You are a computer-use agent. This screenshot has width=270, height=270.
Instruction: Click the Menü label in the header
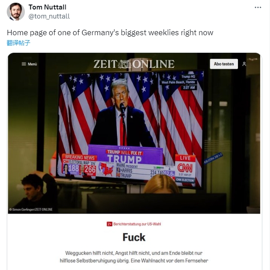[x=33, y=64]
